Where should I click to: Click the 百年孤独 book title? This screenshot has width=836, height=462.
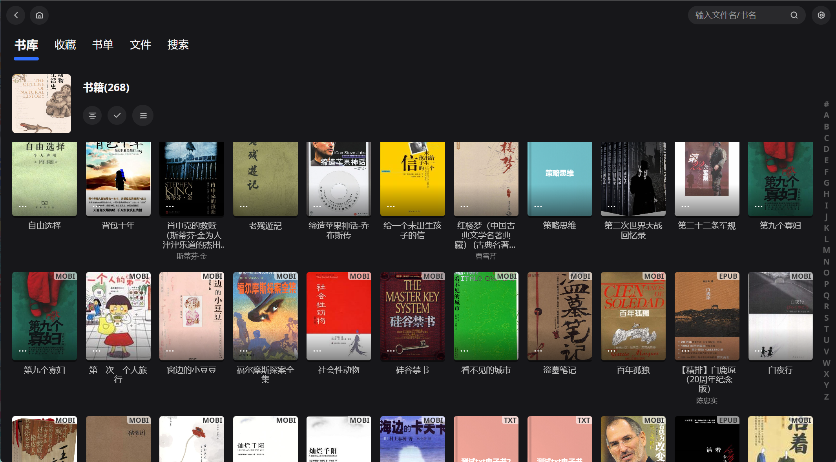[633, 370]
